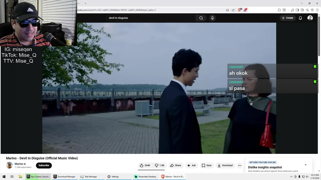Screen dimensions: 321x180
Task: Click the tab search icon in toolbar
Action: click(x=284, y=10)
